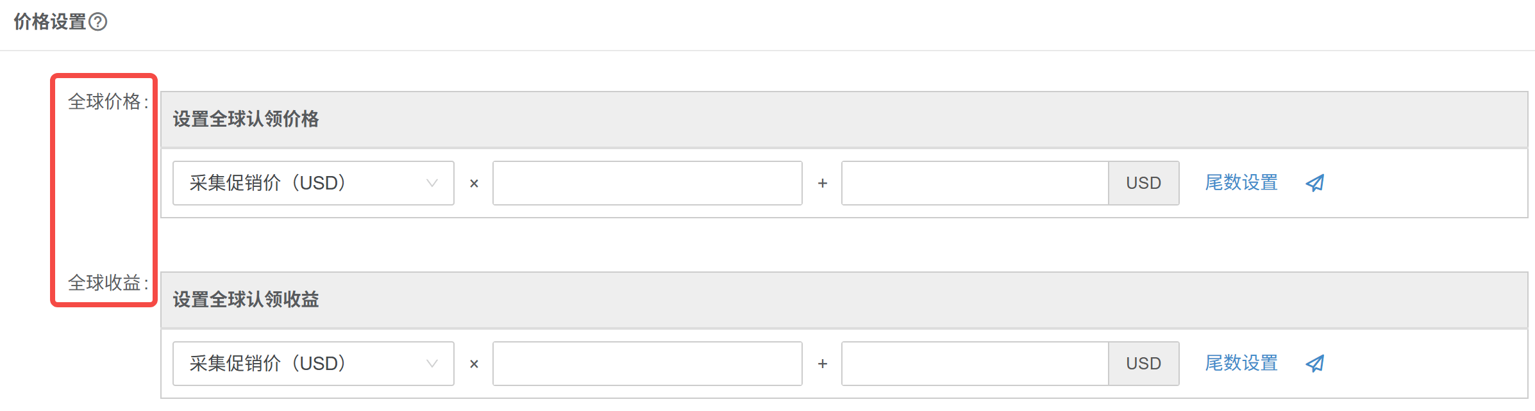Click the paper plane icon in global revenue row
The image size is (1535, 411).
tap(1314, 364)
